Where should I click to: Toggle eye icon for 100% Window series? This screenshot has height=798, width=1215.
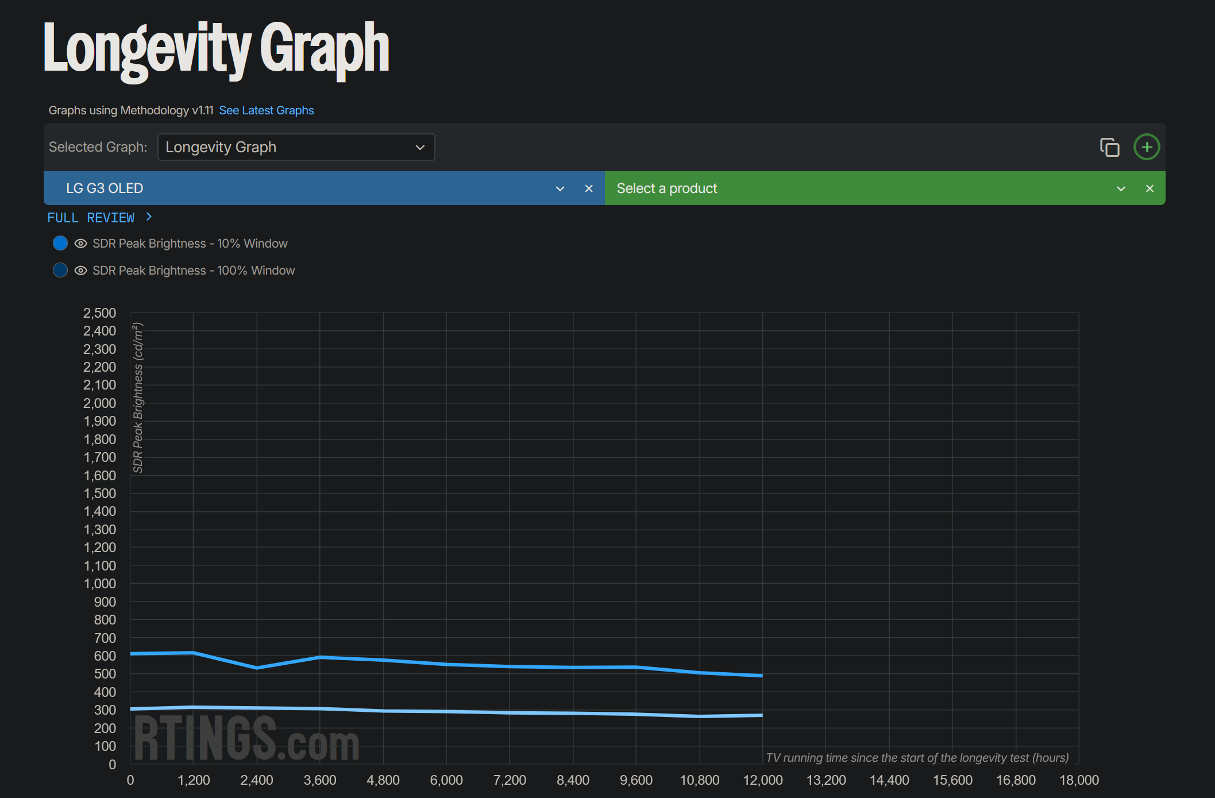coord(81,271)
